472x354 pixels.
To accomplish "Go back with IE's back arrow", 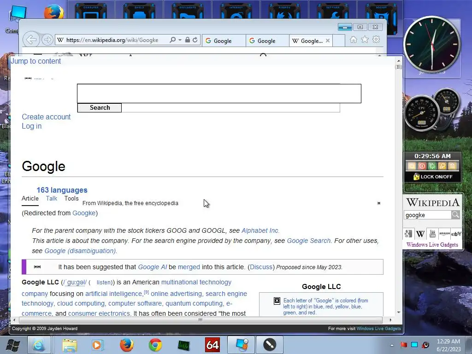I will (x=31, y=40).
